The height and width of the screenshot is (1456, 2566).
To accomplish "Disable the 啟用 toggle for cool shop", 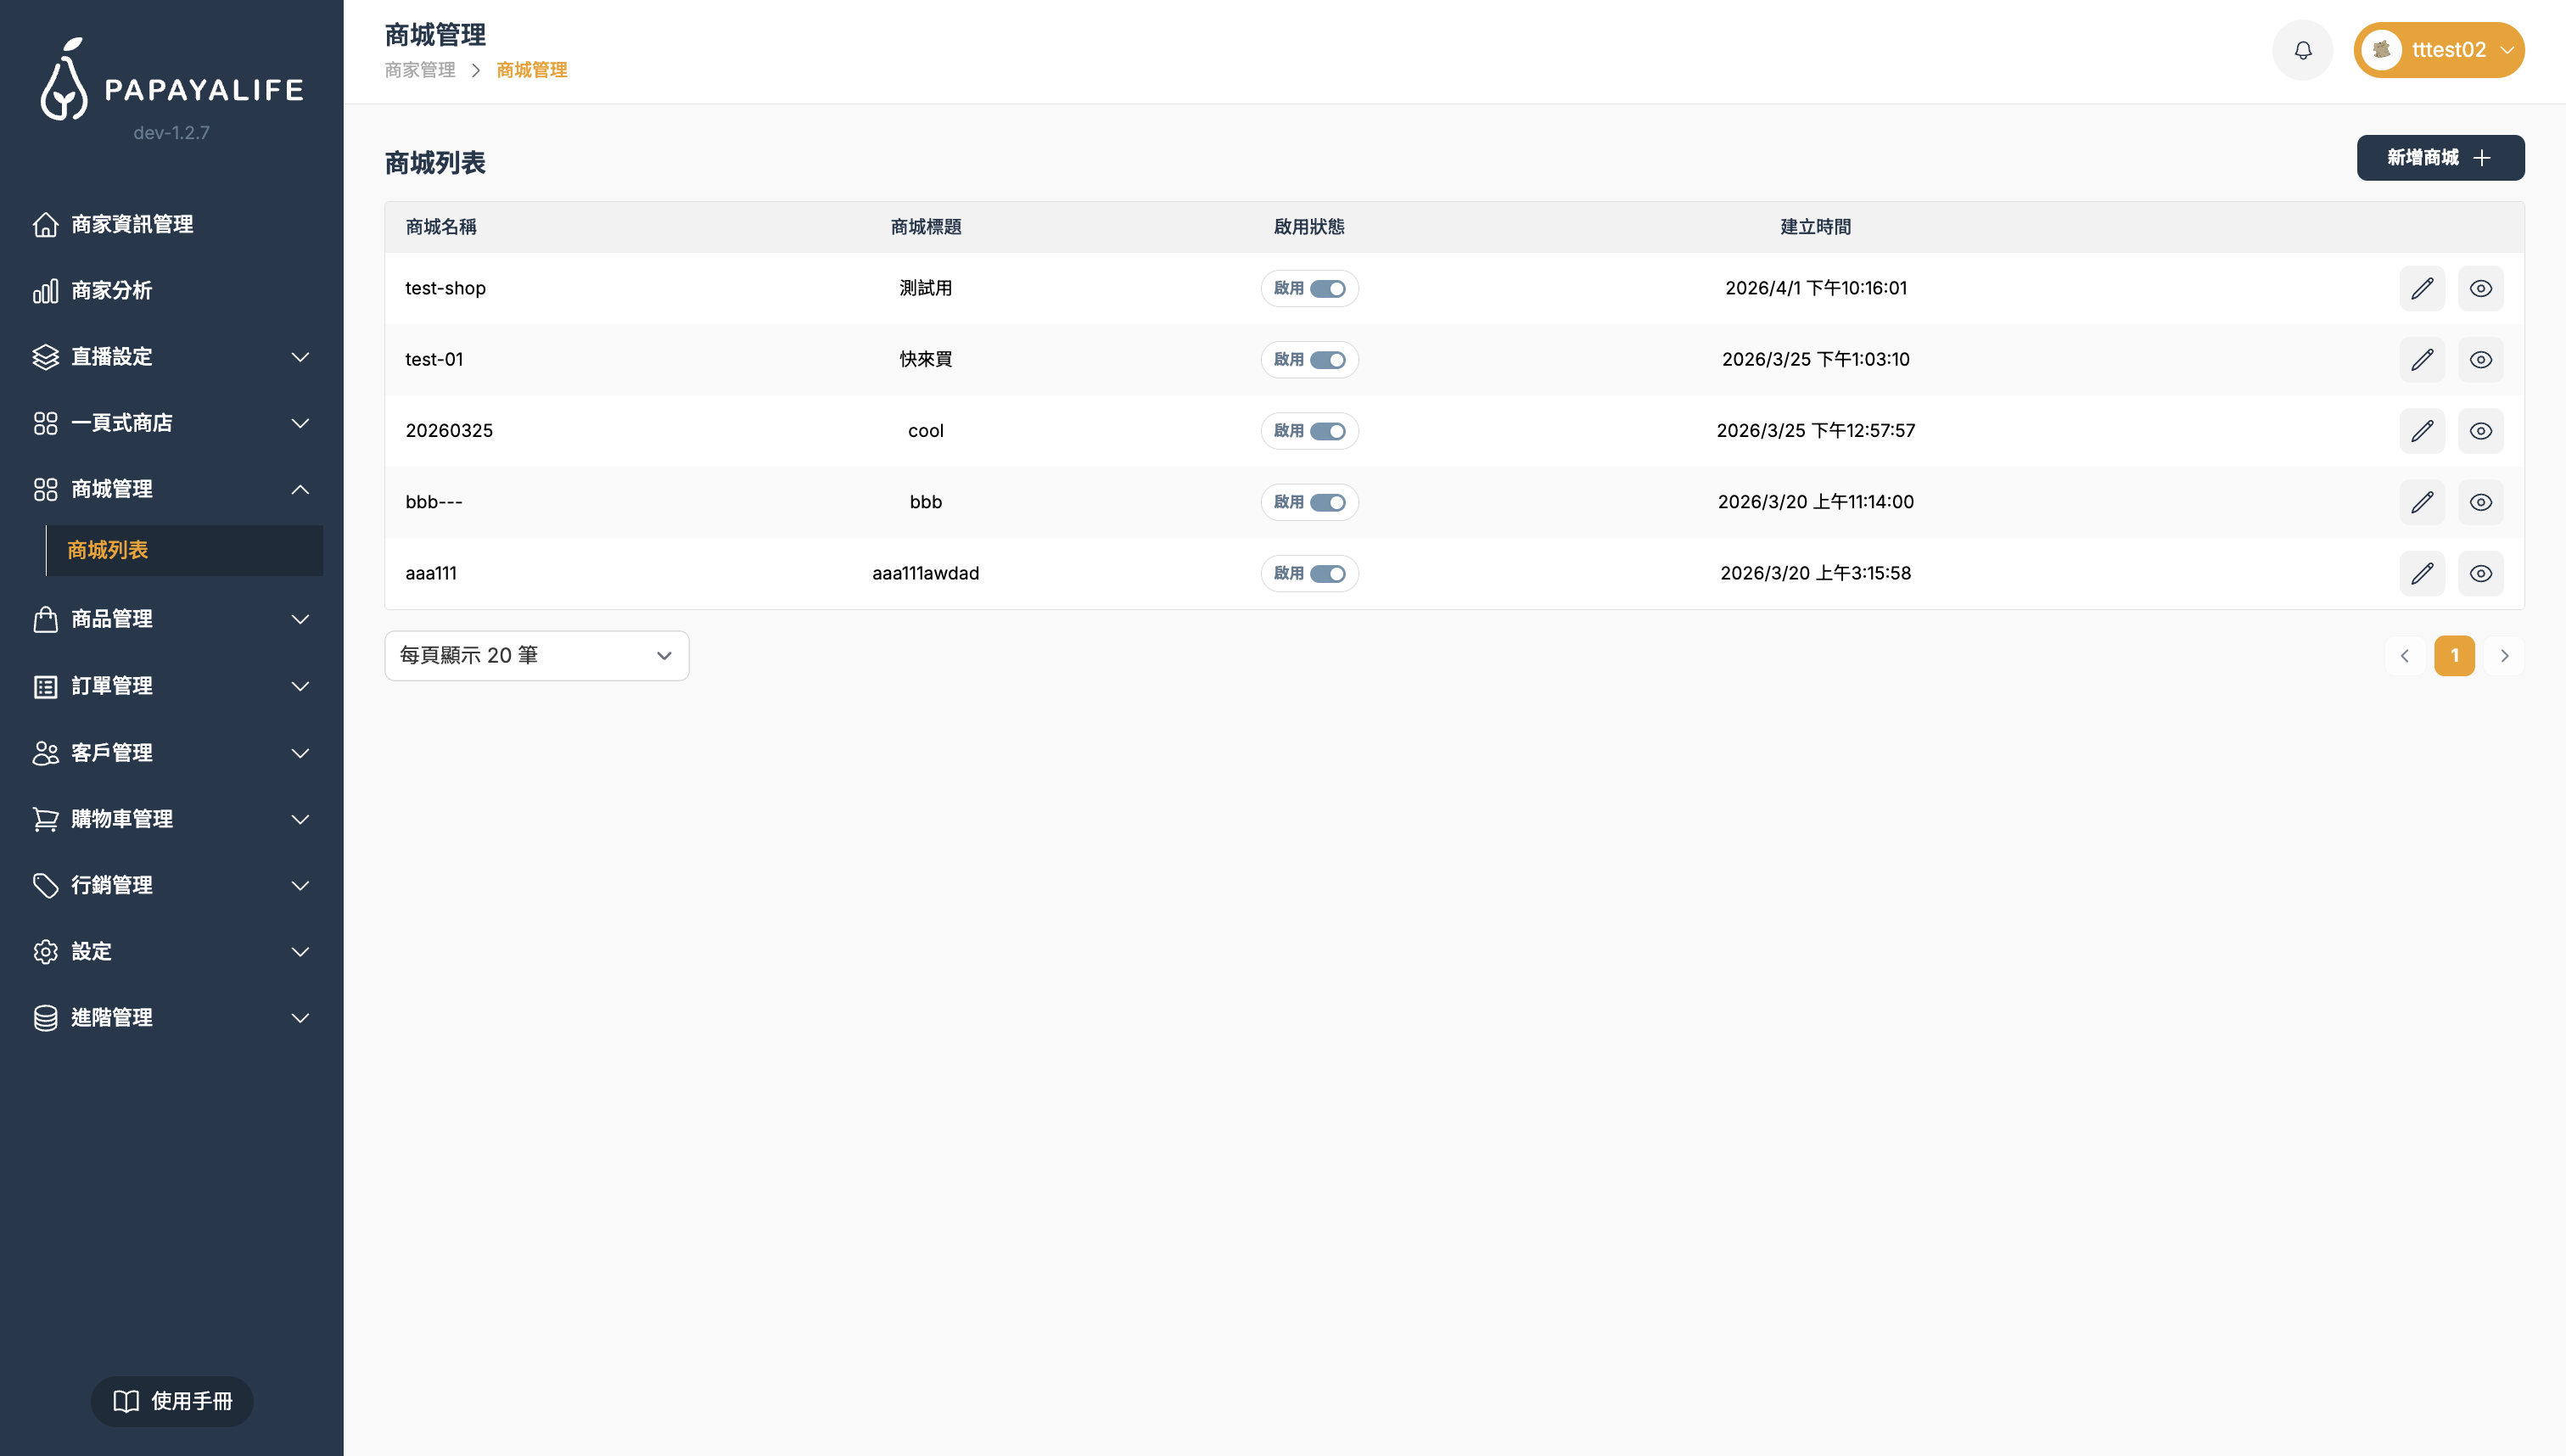I will coord(1327,431).
